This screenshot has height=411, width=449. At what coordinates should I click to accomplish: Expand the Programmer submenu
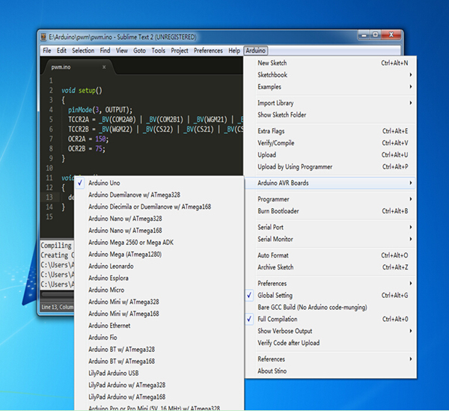tap(331, 199)
